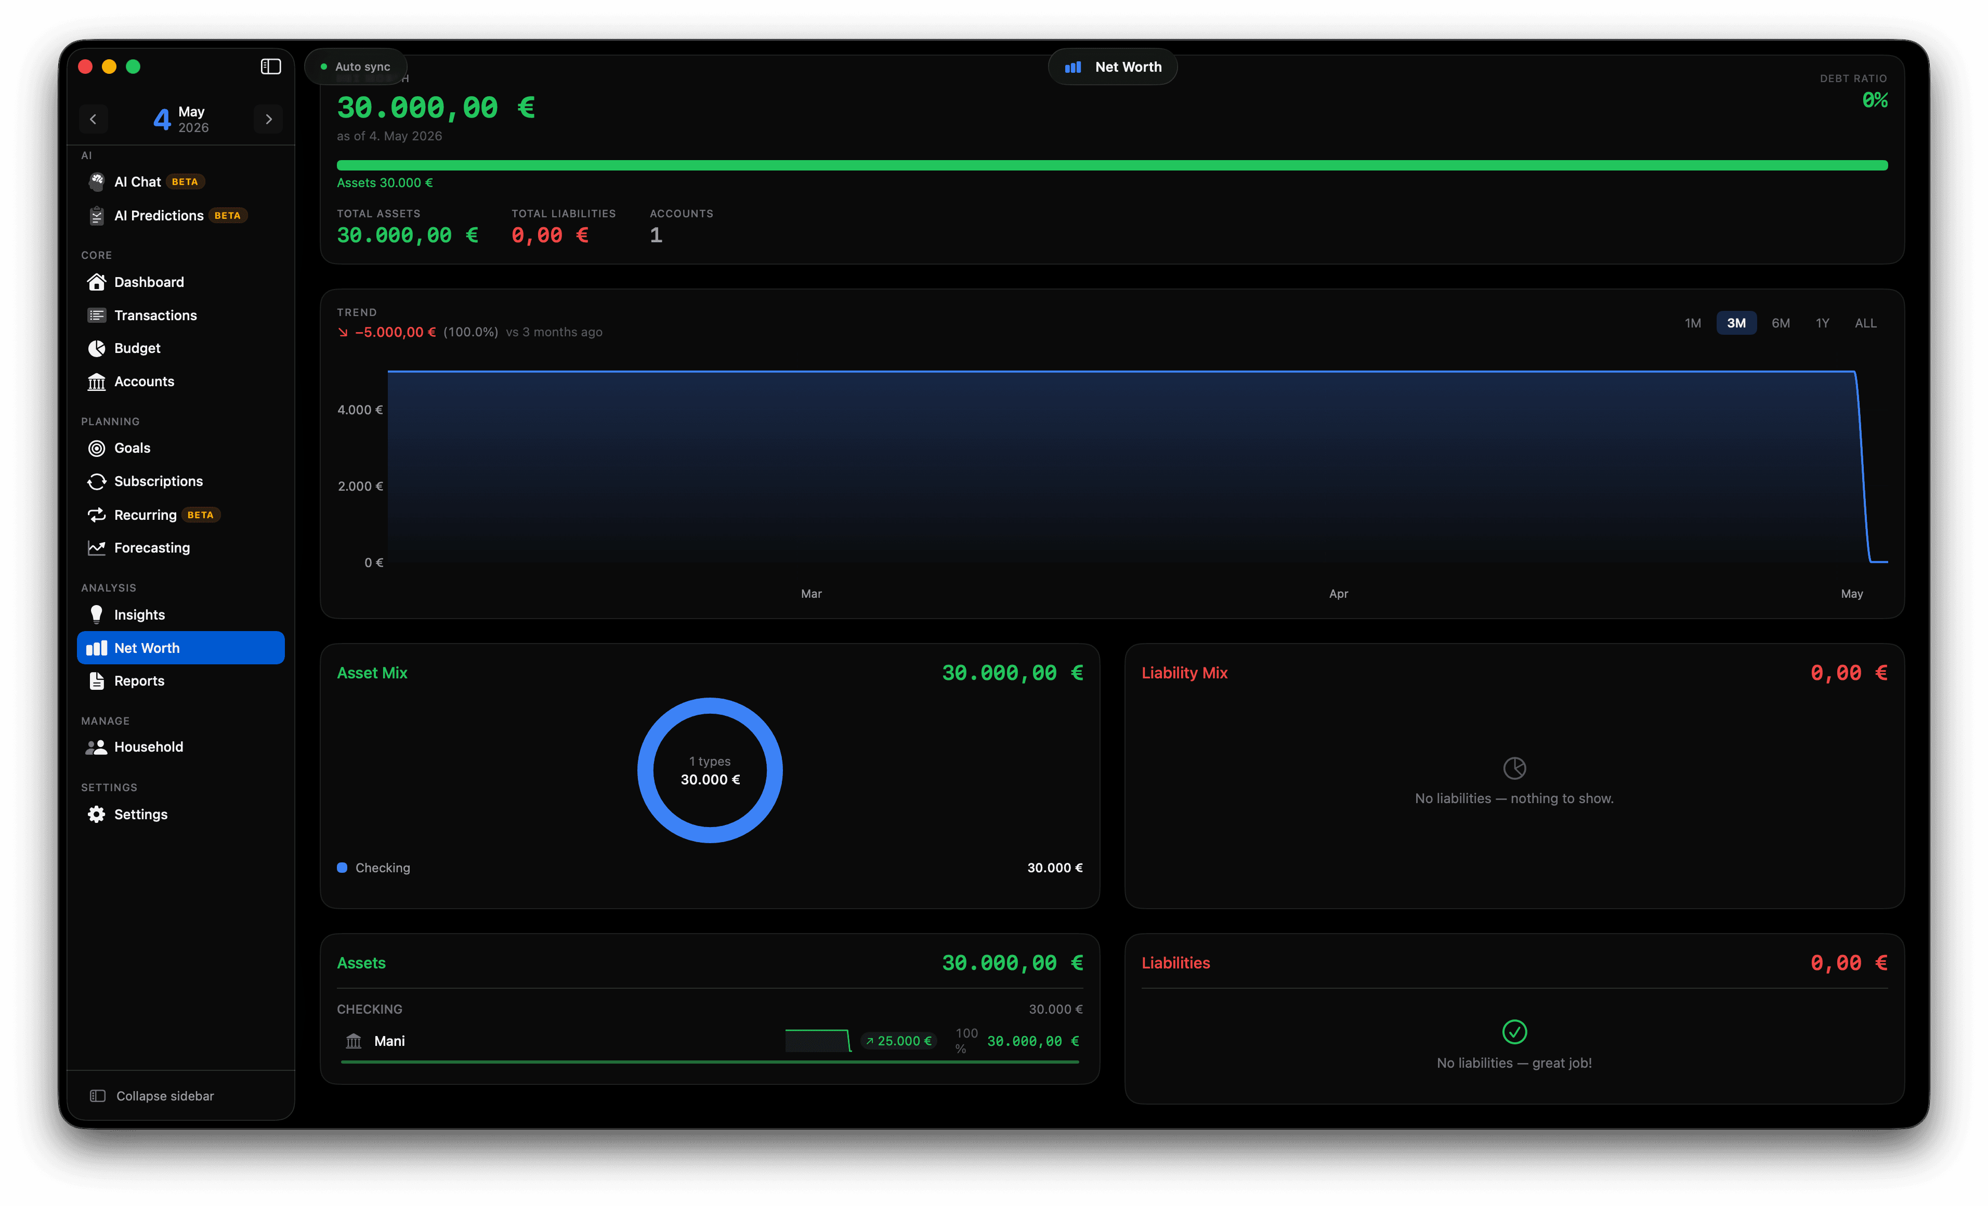
Task: Click the Budget pie icon
Action: click(x=97, y=348)
